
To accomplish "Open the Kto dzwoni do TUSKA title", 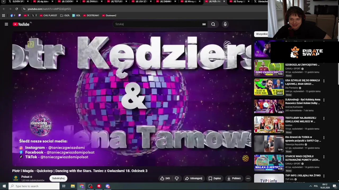I will [303, 139].
